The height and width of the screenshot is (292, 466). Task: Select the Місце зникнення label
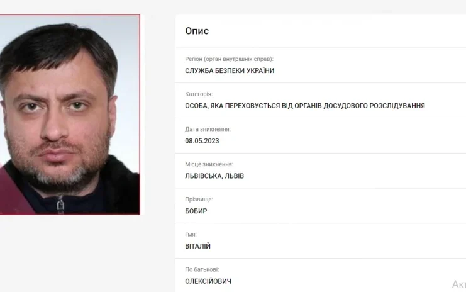pos(209,164)
